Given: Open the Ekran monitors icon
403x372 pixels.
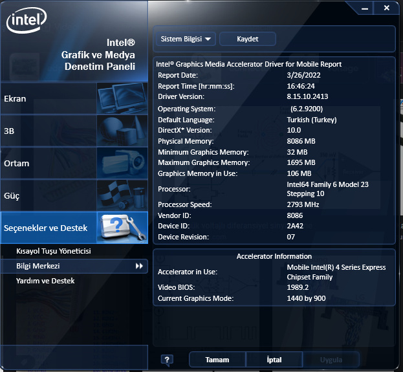Looking at the screenshot, I should [x=122, y=98].
